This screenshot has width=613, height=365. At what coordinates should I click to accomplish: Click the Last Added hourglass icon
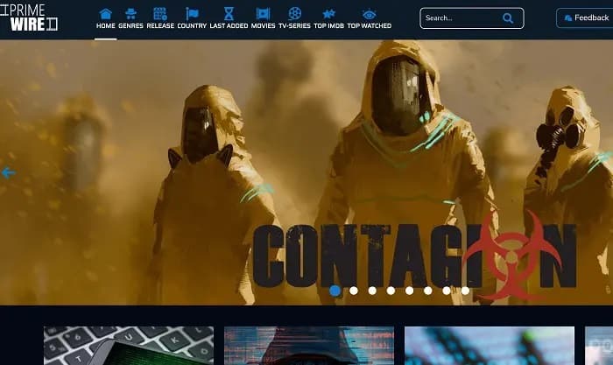[229, 14]
